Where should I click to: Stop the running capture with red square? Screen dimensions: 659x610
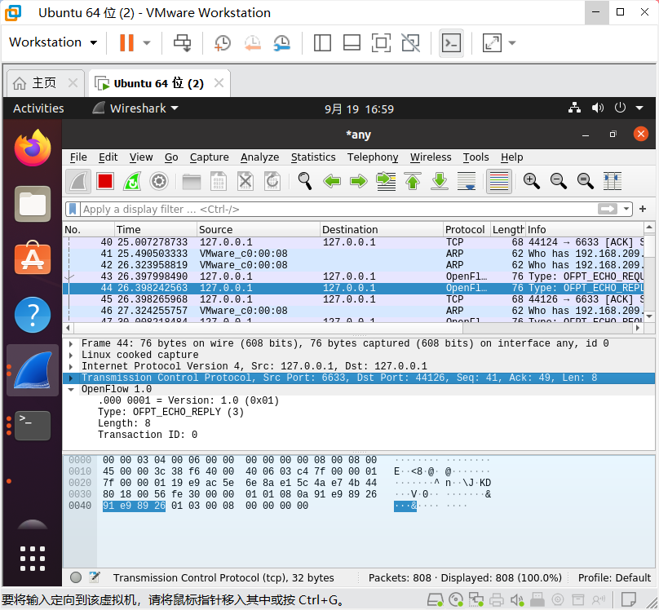coord(105,182)
